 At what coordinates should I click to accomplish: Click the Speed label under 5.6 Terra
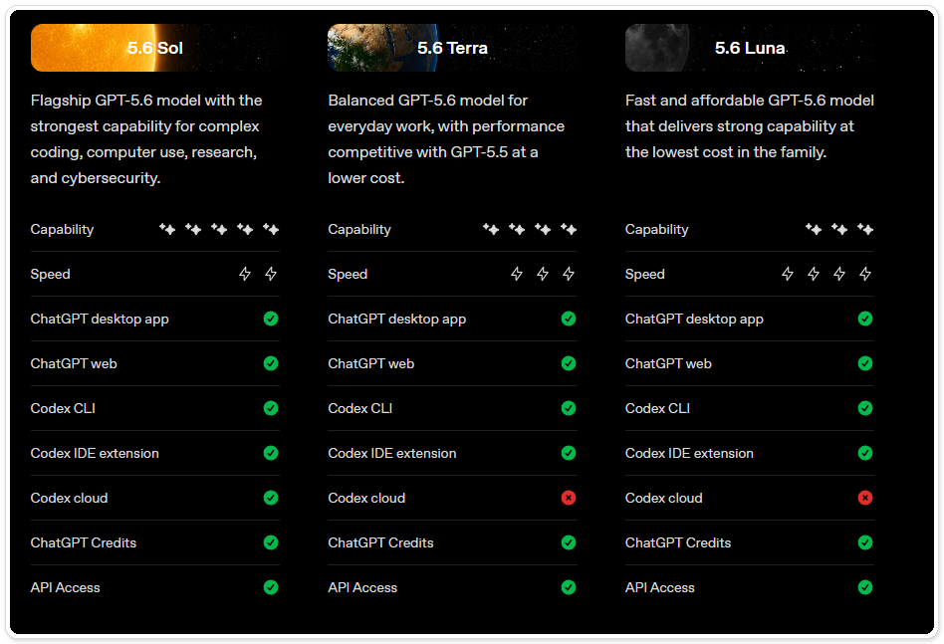click(348, 274)
